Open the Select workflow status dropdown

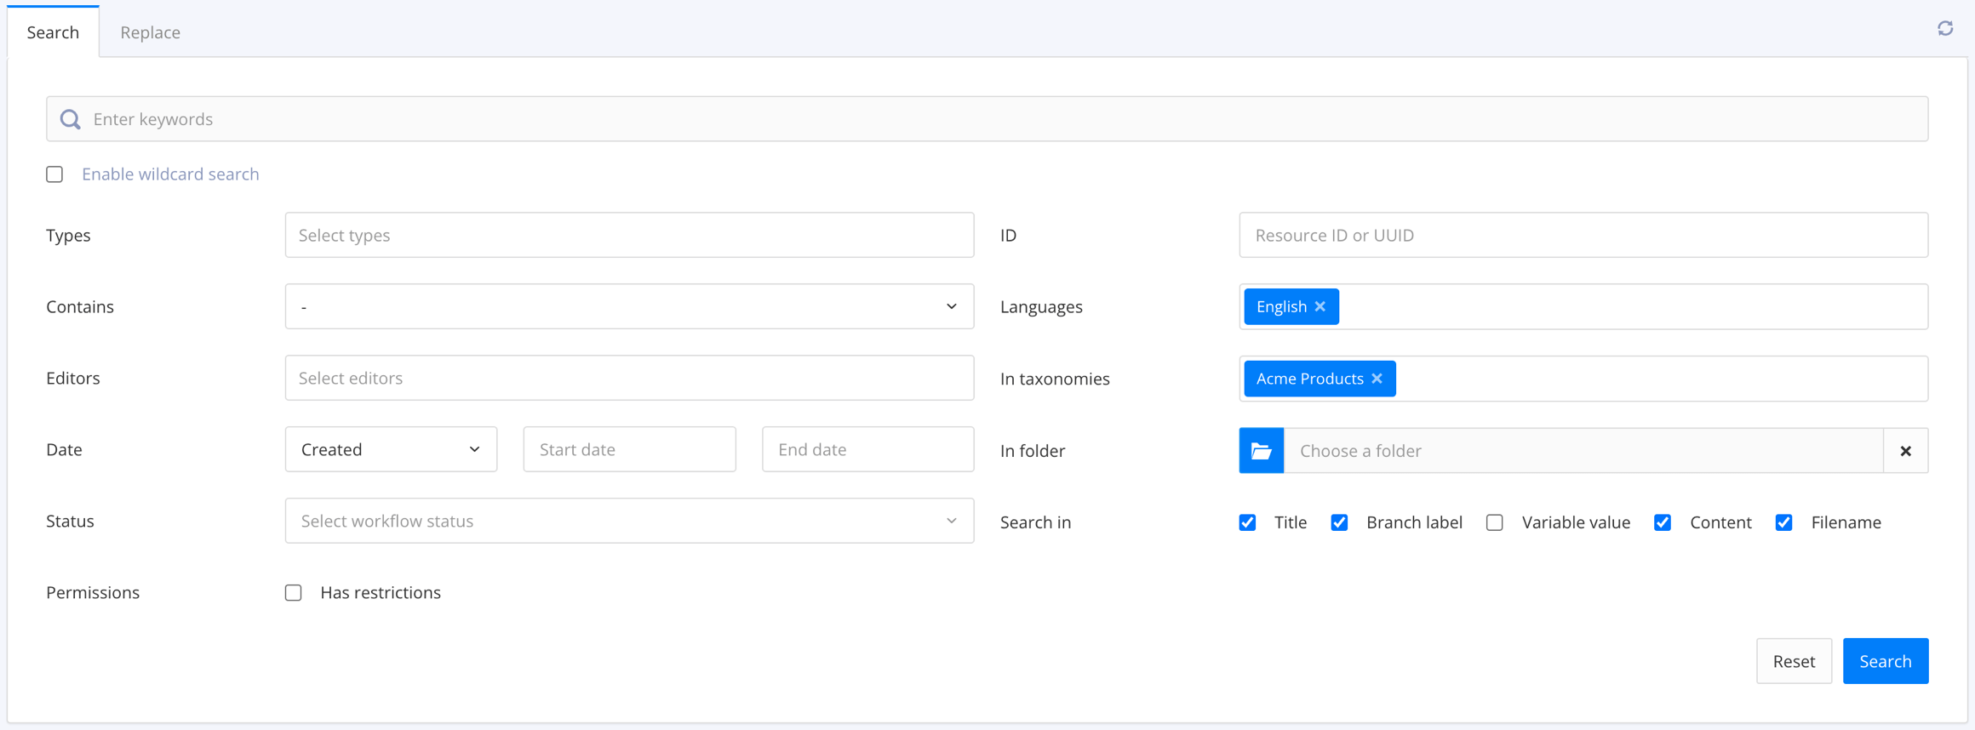click(629, 521)
